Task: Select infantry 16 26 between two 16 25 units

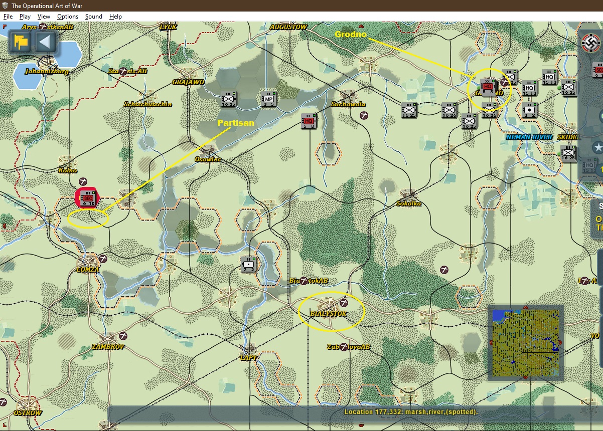Action: [x=449, y=110]
